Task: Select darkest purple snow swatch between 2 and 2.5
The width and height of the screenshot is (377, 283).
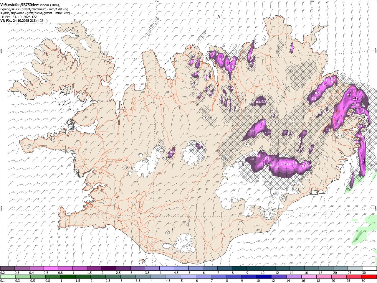Action: pyautogui.click(x=109, y=269)
